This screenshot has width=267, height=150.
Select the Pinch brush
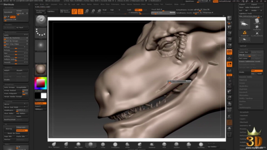(164, 145)
